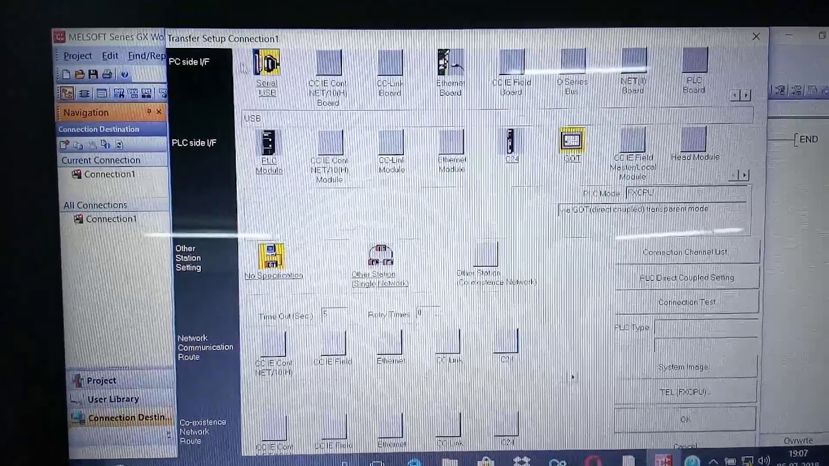Click the taskbar clock showing 19:07
829x466 pixels.
pos(799,454)
